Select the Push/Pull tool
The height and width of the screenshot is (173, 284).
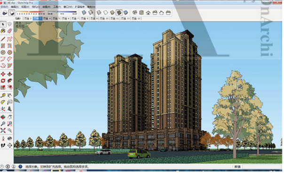point(9,74)
